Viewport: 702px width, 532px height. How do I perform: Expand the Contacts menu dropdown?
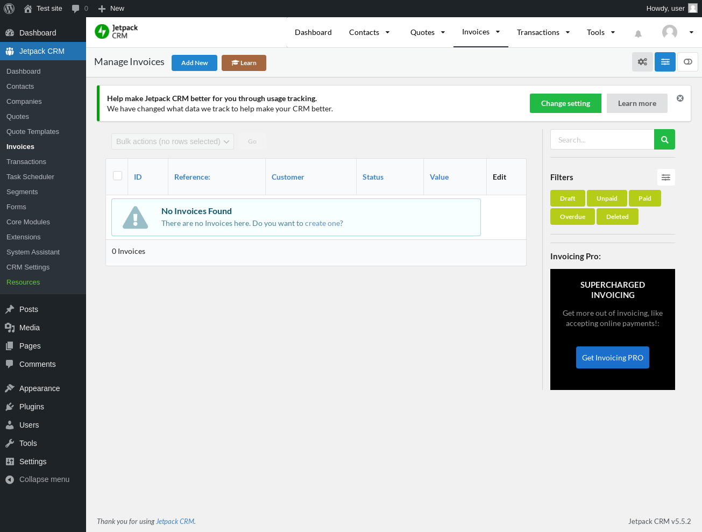point(387,32)
